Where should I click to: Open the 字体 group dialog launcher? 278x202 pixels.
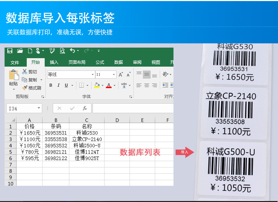coord(131,97)
